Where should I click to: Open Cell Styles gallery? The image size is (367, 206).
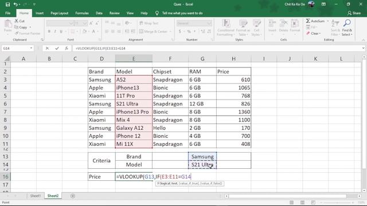pyautogui.click(x=256, y=27)
